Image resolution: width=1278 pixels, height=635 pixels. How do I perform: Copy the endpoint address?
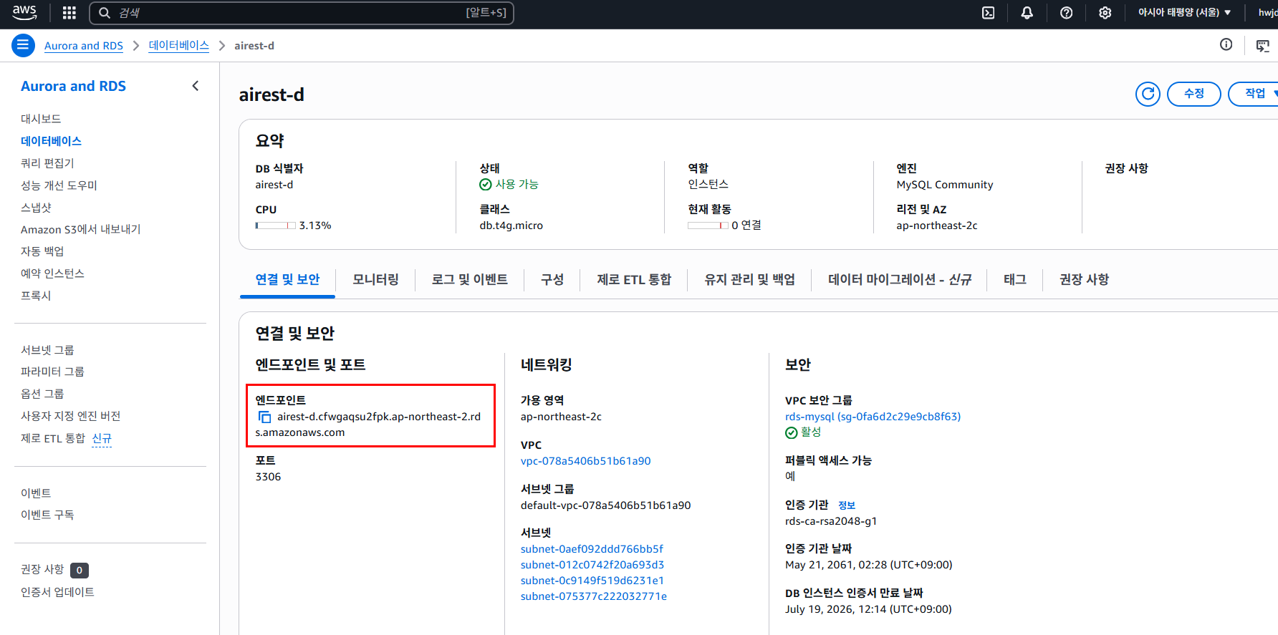[x=264, y=417]
